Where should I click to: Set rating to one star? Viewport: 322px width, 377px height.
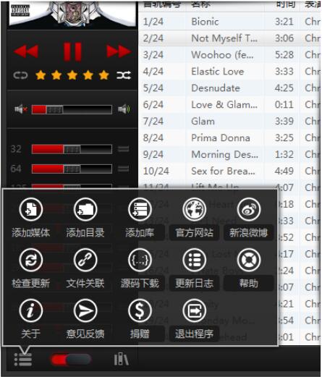pos(41,75)
